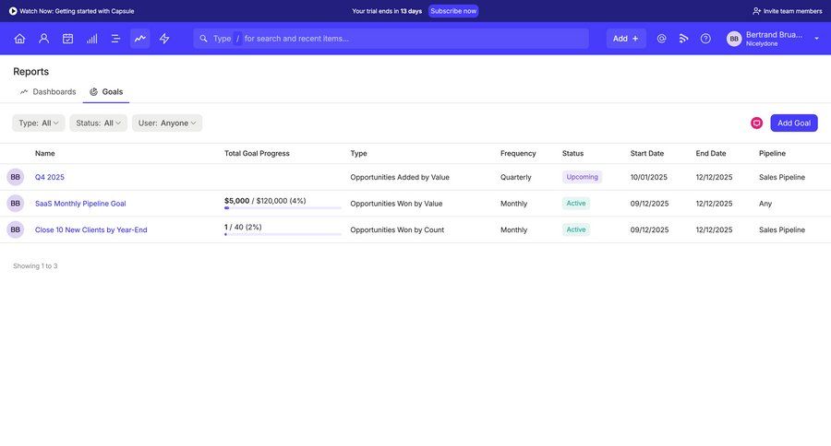Open the Projects list icon
Viewport: 831px width, 446px height.
point(115,39)
